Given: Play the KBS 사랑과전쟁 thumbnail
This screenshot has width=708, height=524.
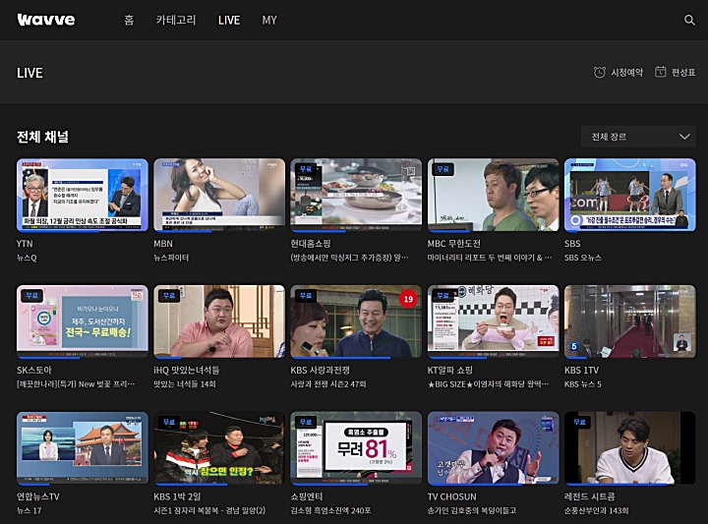Looking at the screenshot, I should (x=356, y=321).
